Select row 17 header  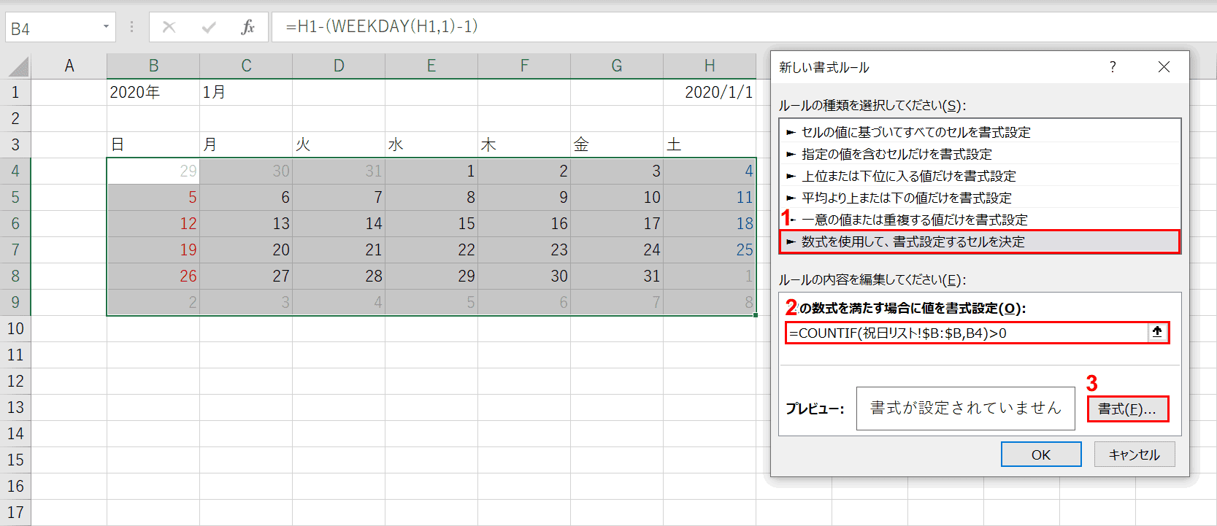[15, 512]
